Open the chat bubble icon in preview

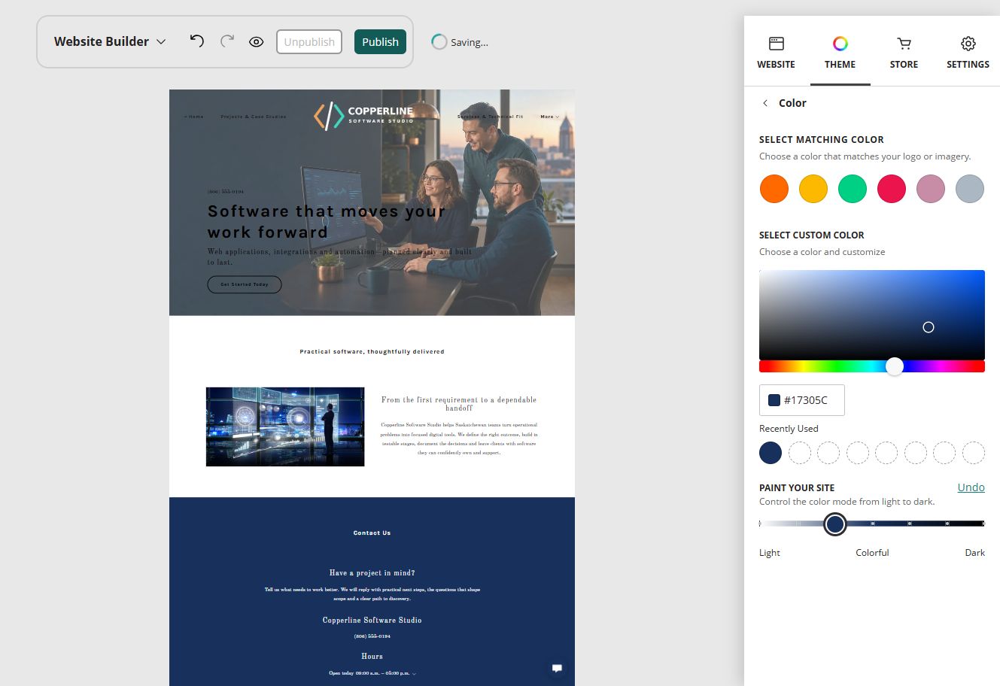(x=557, y=668)
